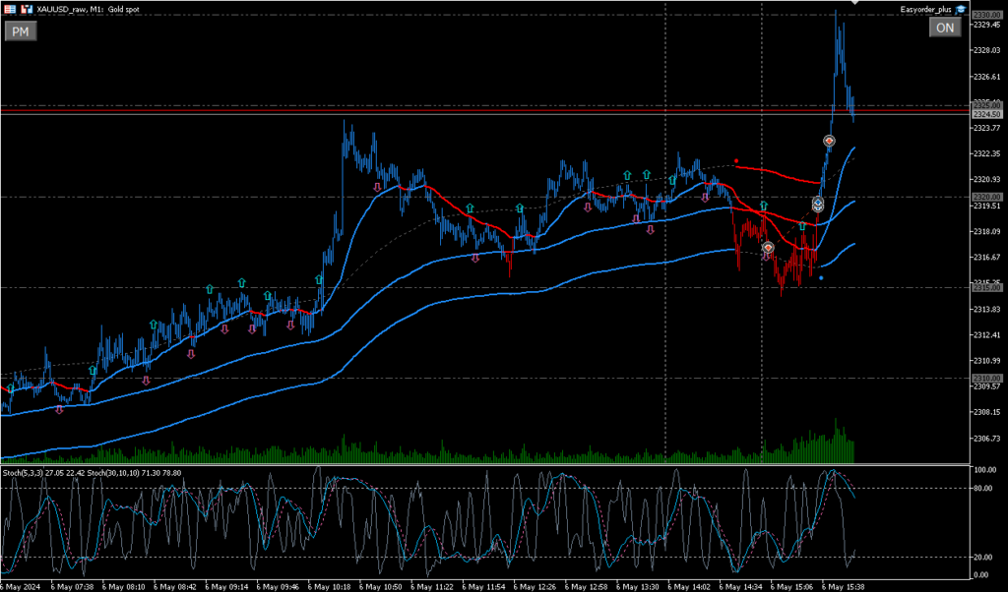Click the 2316.67 price scale value

(x=986, y=257)
